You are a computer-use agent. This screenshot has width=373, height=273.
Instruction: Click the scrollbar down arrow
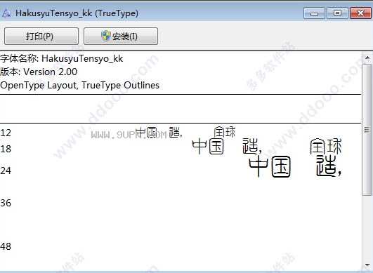367,265
